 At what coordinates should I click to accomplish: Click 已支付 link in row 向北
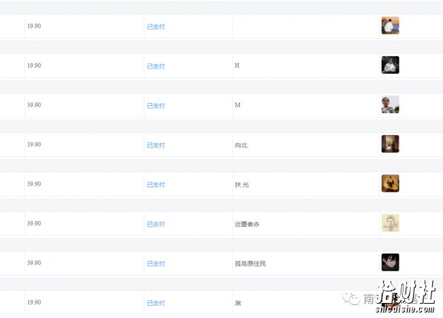point(155,145)
